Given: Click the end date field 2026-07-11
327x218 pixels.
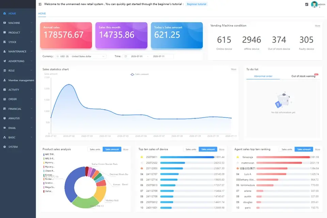Looking at the screenshot, I should [159, 56].
